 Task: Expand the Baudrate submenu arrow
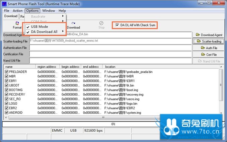(x=63, y=16)
